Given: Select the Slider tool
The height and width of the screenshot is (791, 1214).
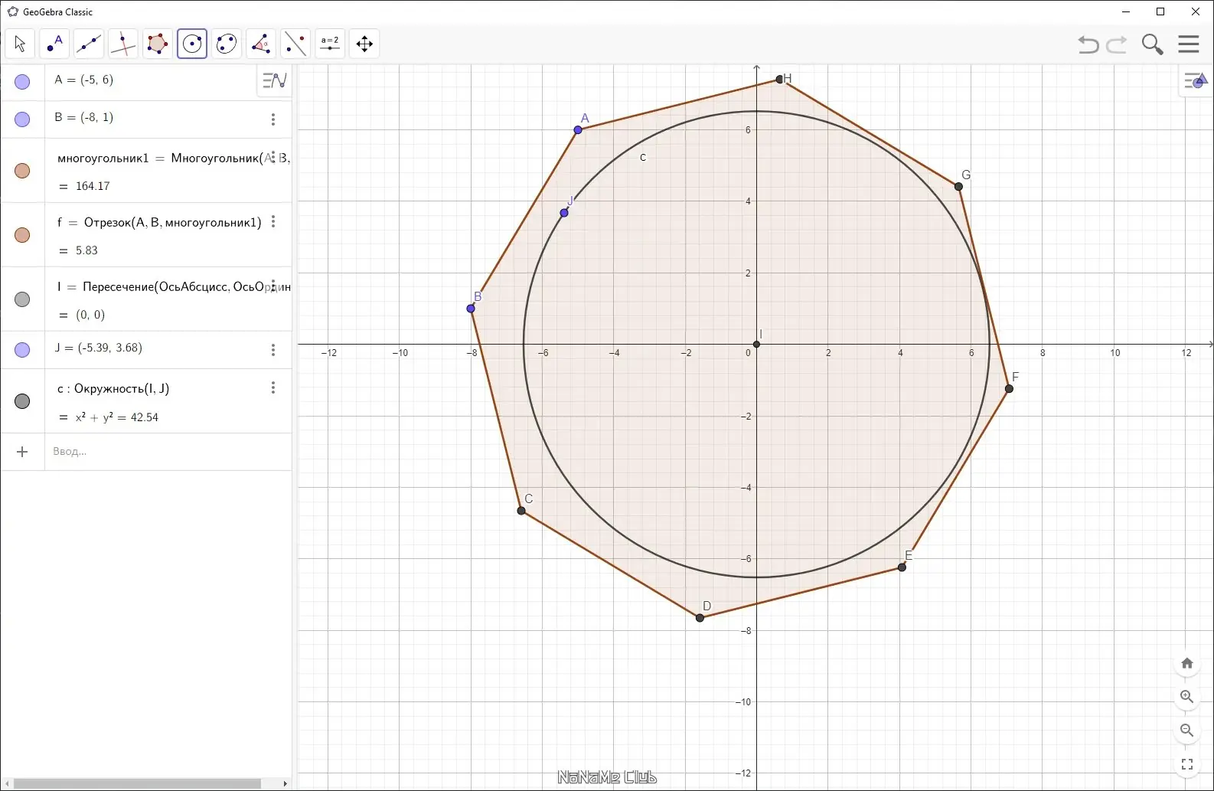Looking at the screenshot, I should 330,44.
